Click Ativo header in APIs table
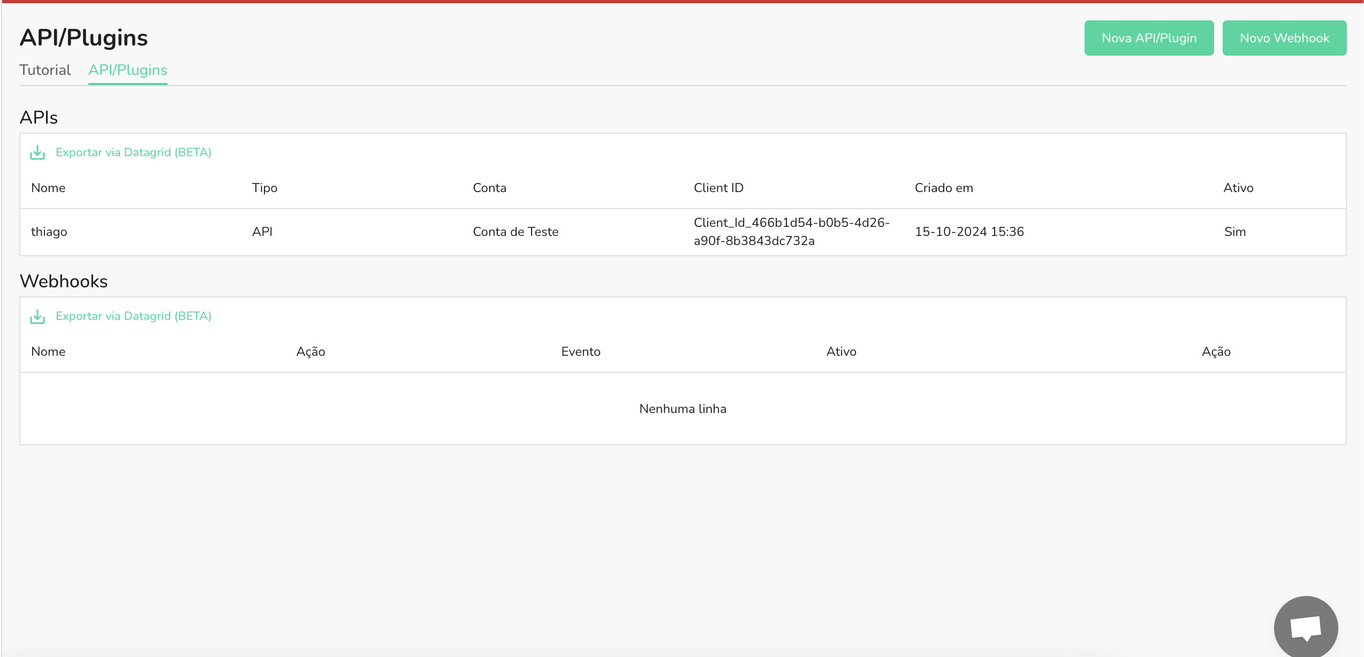Viewport: 1364px width, 657px height. (x=1238, y=188)
